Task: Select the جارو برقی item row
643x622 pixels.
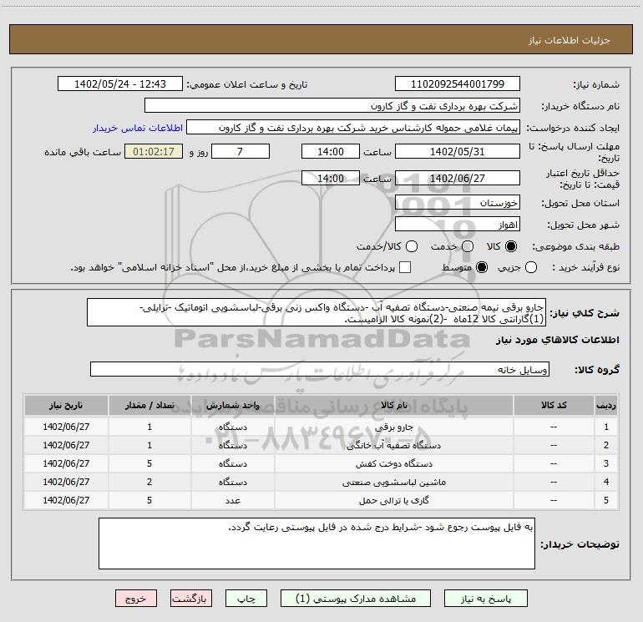Action: click(x=321, y=427)
